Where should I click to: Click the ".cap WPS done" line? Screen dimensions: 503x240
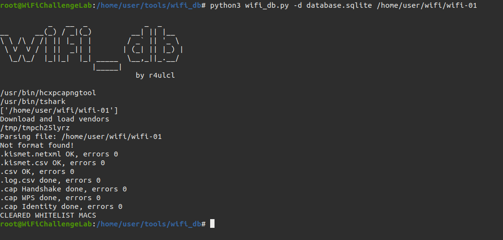tap(50, 198)
